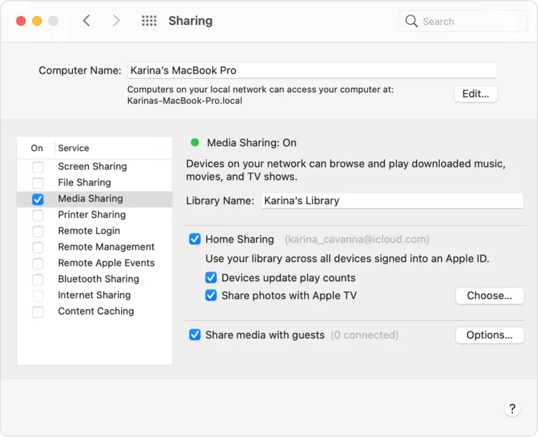Viewport: 538px width, 437px height.
Task: Click the Media Sharing: On status label
Action: pyautogui.click(x=251, y=143)
